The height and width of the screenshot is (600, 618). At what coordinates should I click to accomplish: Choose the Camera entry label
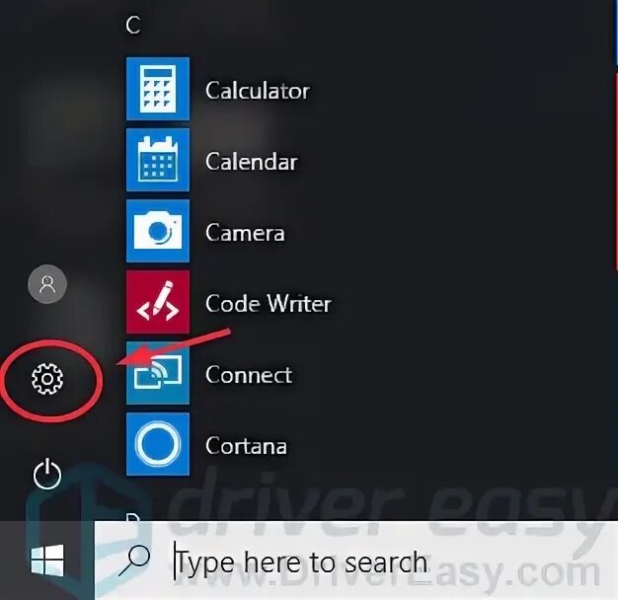pyautogui.click(x=245, y=233)
